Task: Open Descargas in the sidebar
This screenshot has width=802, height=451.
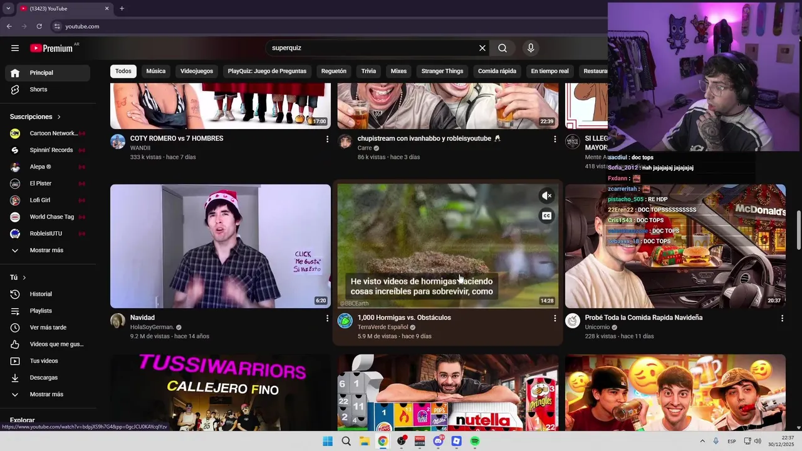Action: [48, 378]
